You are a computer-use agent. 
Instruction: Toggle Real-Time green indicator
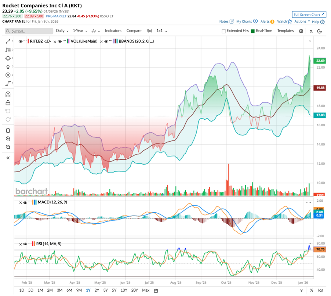click(x=253, y=31)
